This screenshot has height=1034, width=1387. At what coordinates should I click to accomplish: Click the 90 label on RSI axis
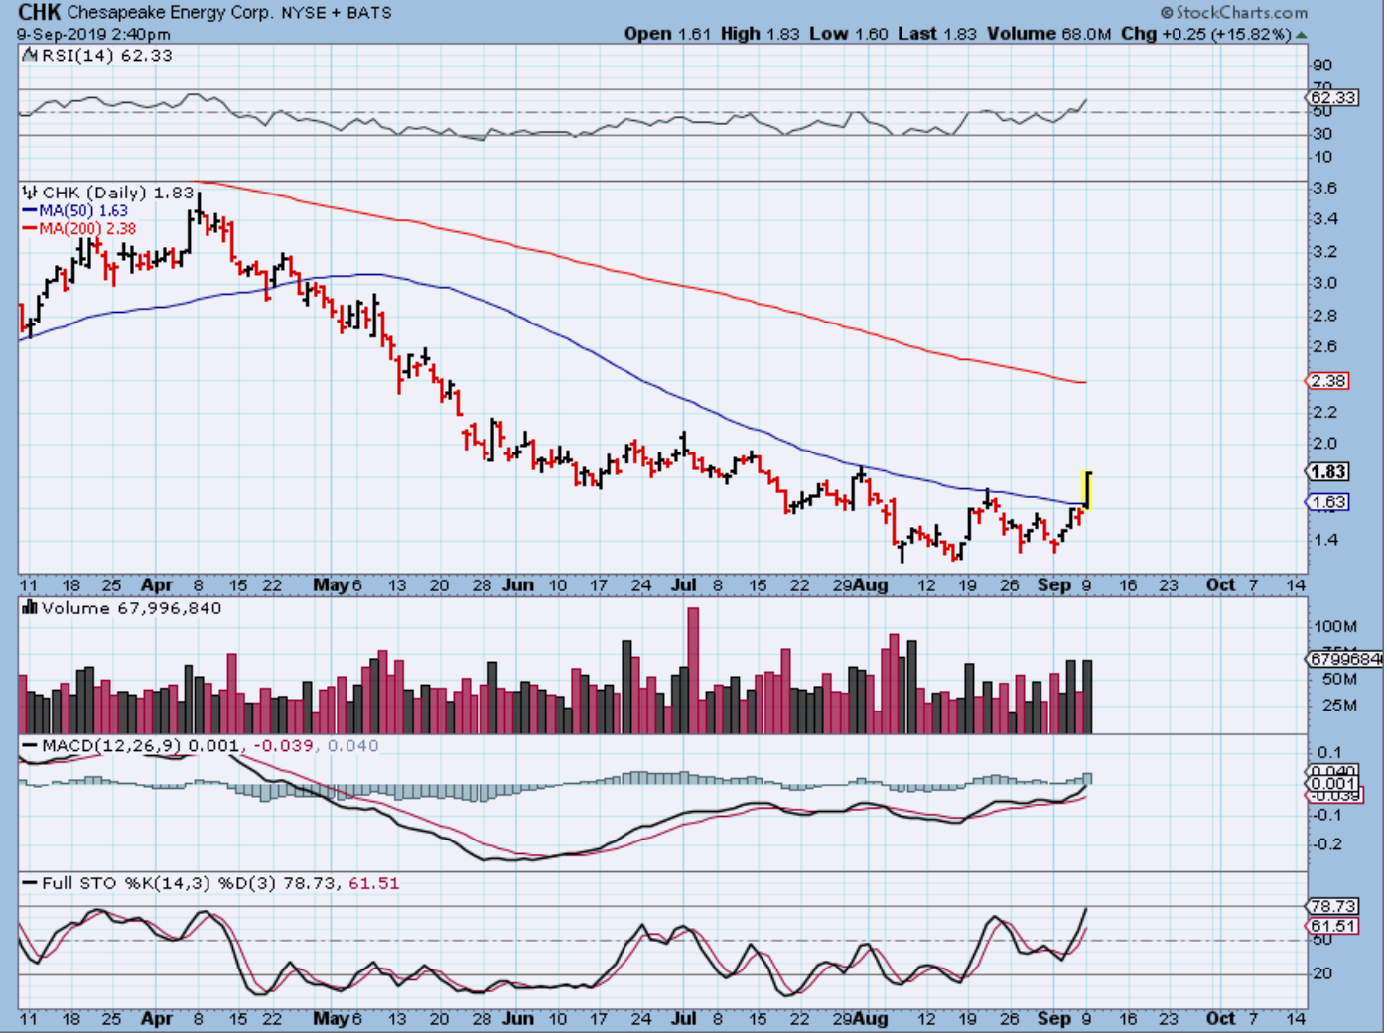(1322, 66)
